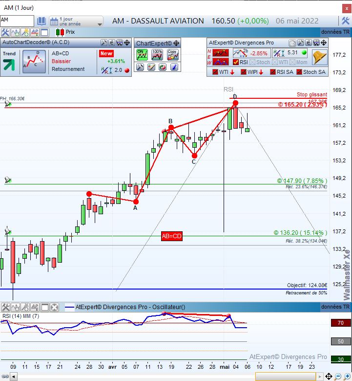Open AutoChartDecoder settings wrench

(104, 43)
